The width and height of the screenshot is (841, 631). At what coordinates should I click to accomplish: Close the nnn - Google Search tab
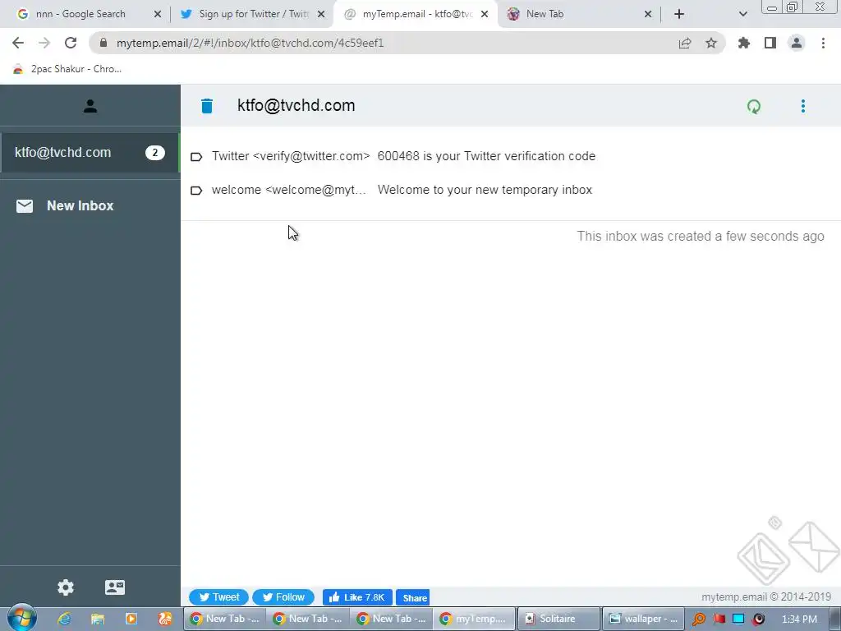pos(157,15)
